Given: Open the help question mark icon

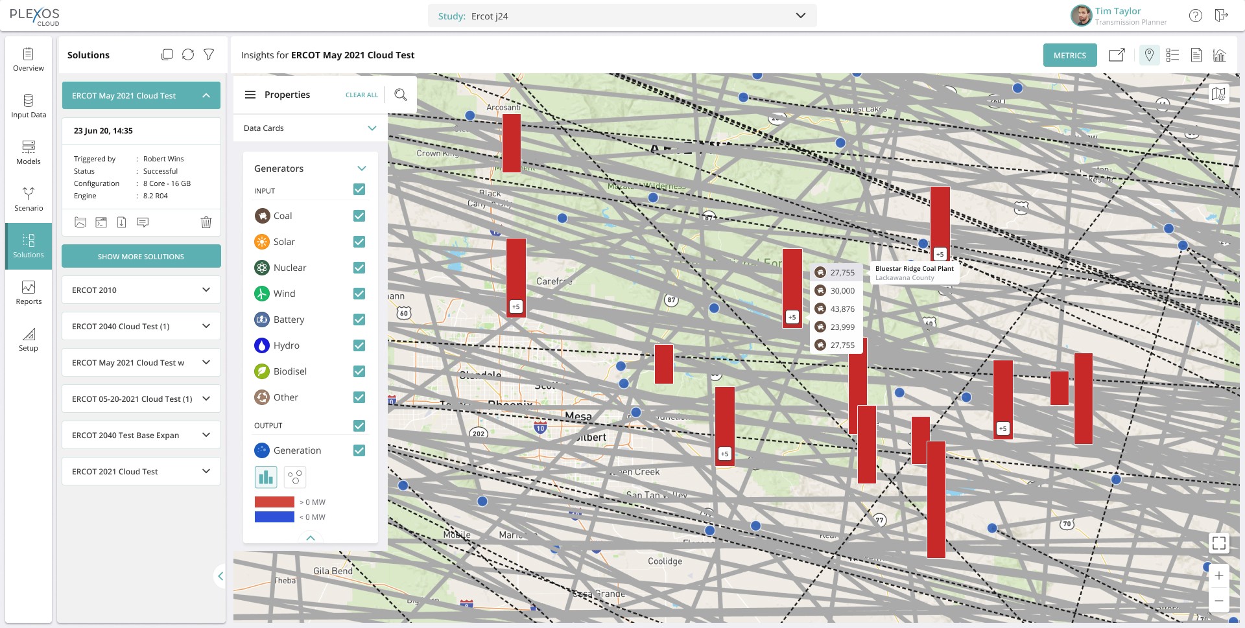Looking at the screenshot, I should coord(1196,16).
